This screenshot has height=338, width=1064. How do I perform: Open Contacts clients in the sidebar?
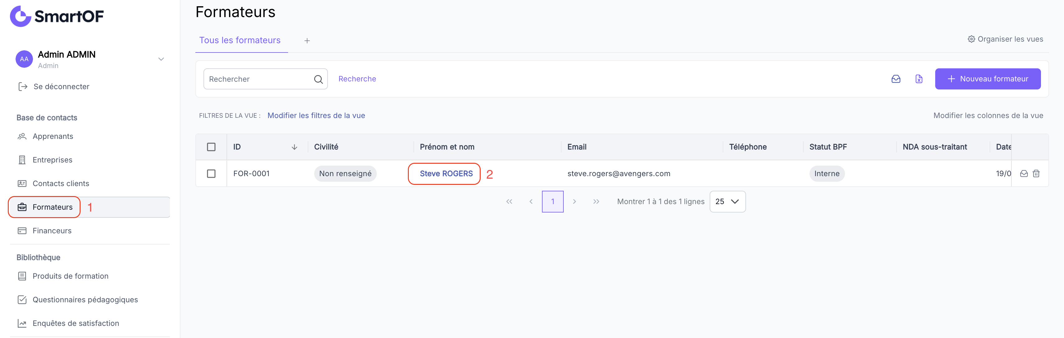tap(61, 183)
